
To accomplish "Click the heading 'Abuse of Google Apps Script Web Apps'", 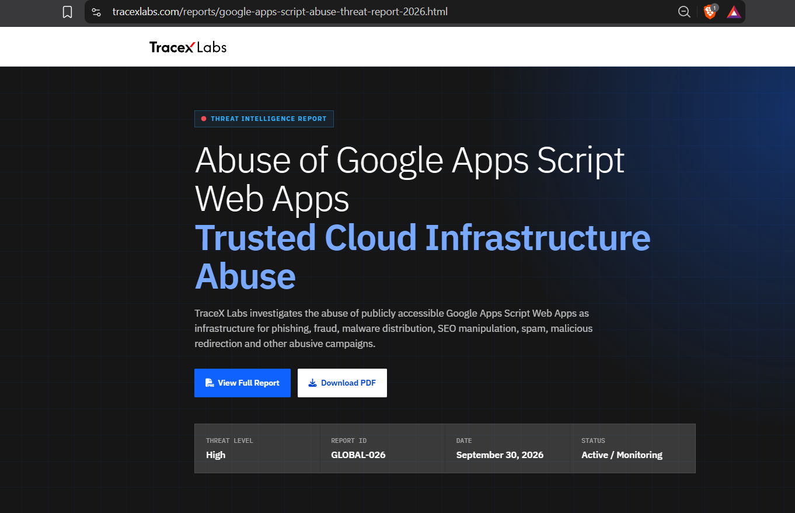I will pyautogui.click(x=410, y=179).
